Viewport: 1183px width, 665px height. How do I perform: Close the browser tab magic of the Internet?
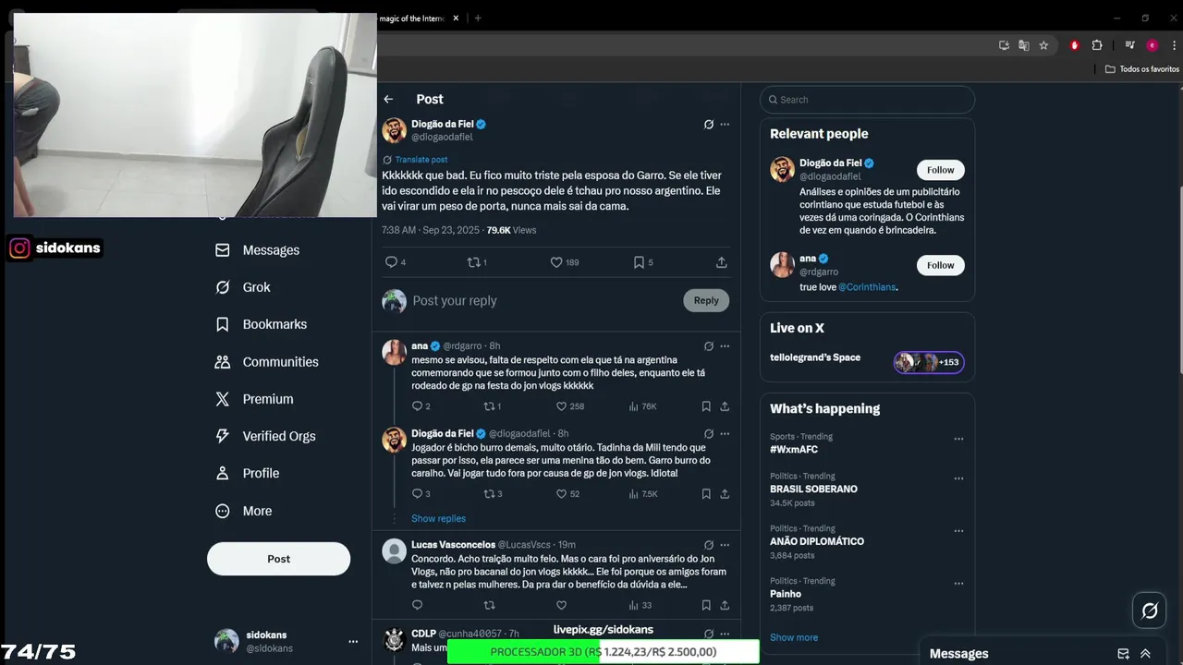456,18
